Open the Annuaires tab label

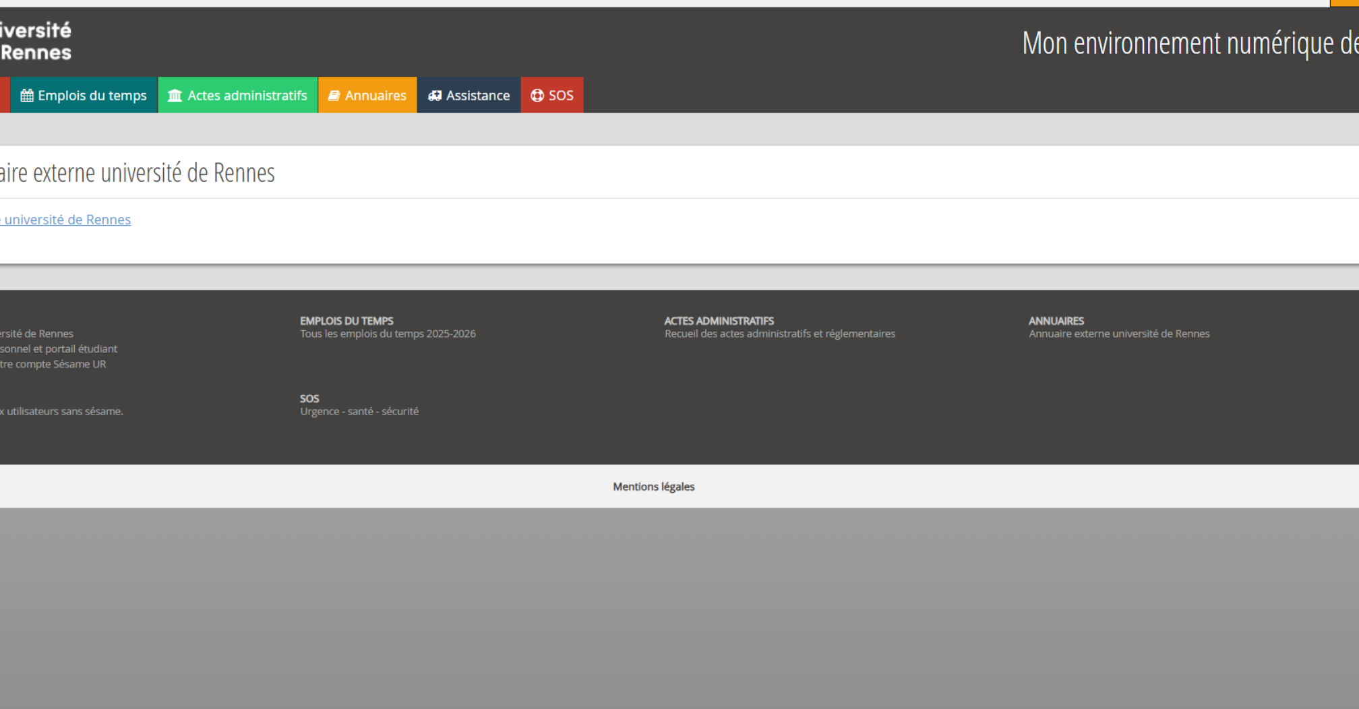[375, 96]
